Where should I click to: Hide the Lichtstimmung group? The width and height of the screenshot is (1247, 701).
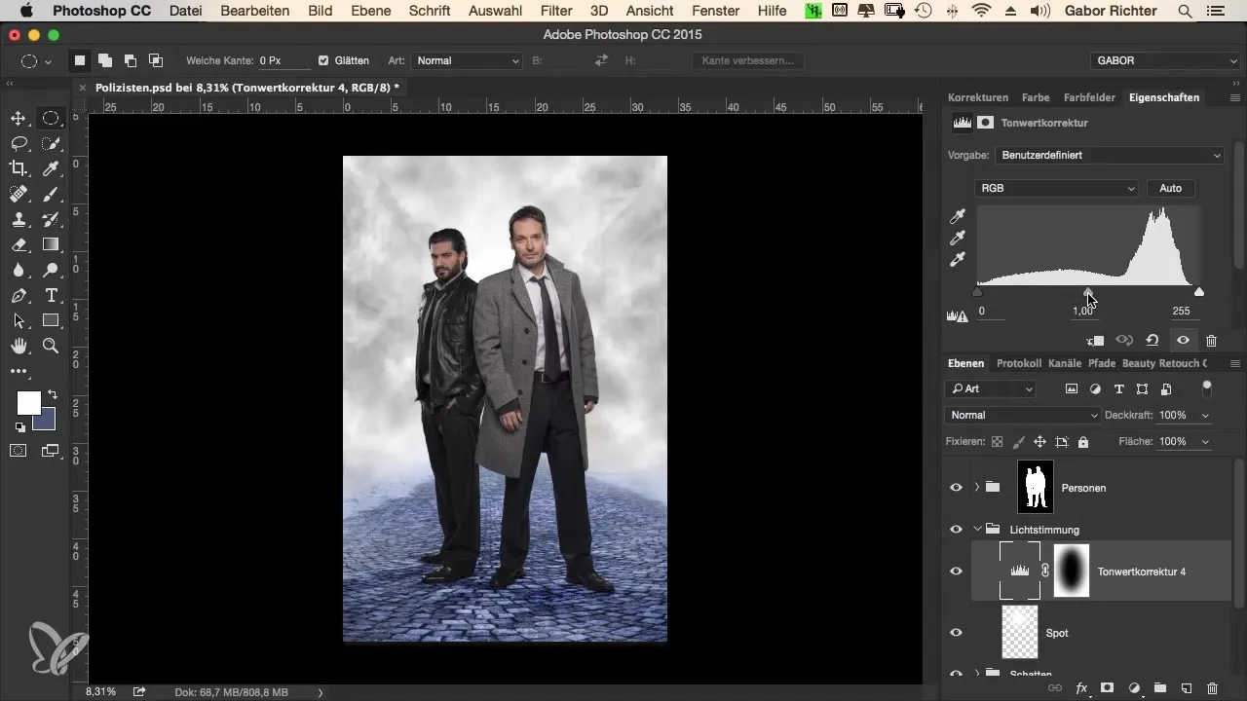click(x=956, y=529)
